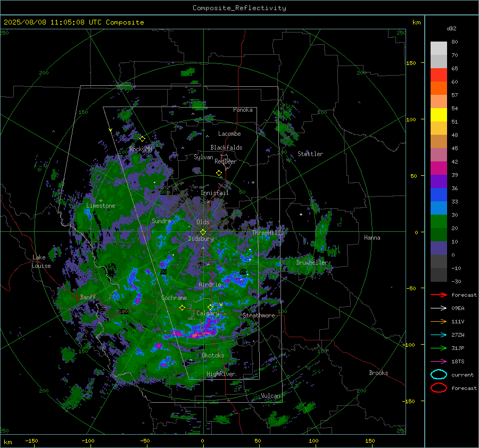479x448 pixels.
Task: Click the cyan 'current' ellipse in the legend
Action: 439,374
